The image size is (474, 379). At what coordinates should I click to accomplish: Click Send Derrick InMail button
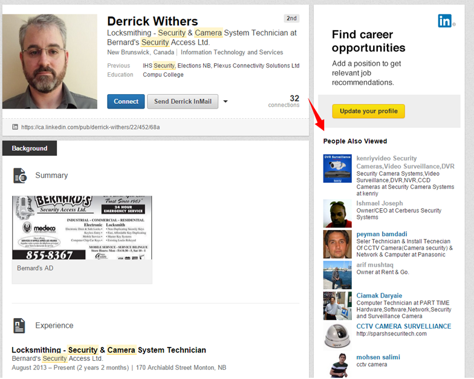coord(183,101)
